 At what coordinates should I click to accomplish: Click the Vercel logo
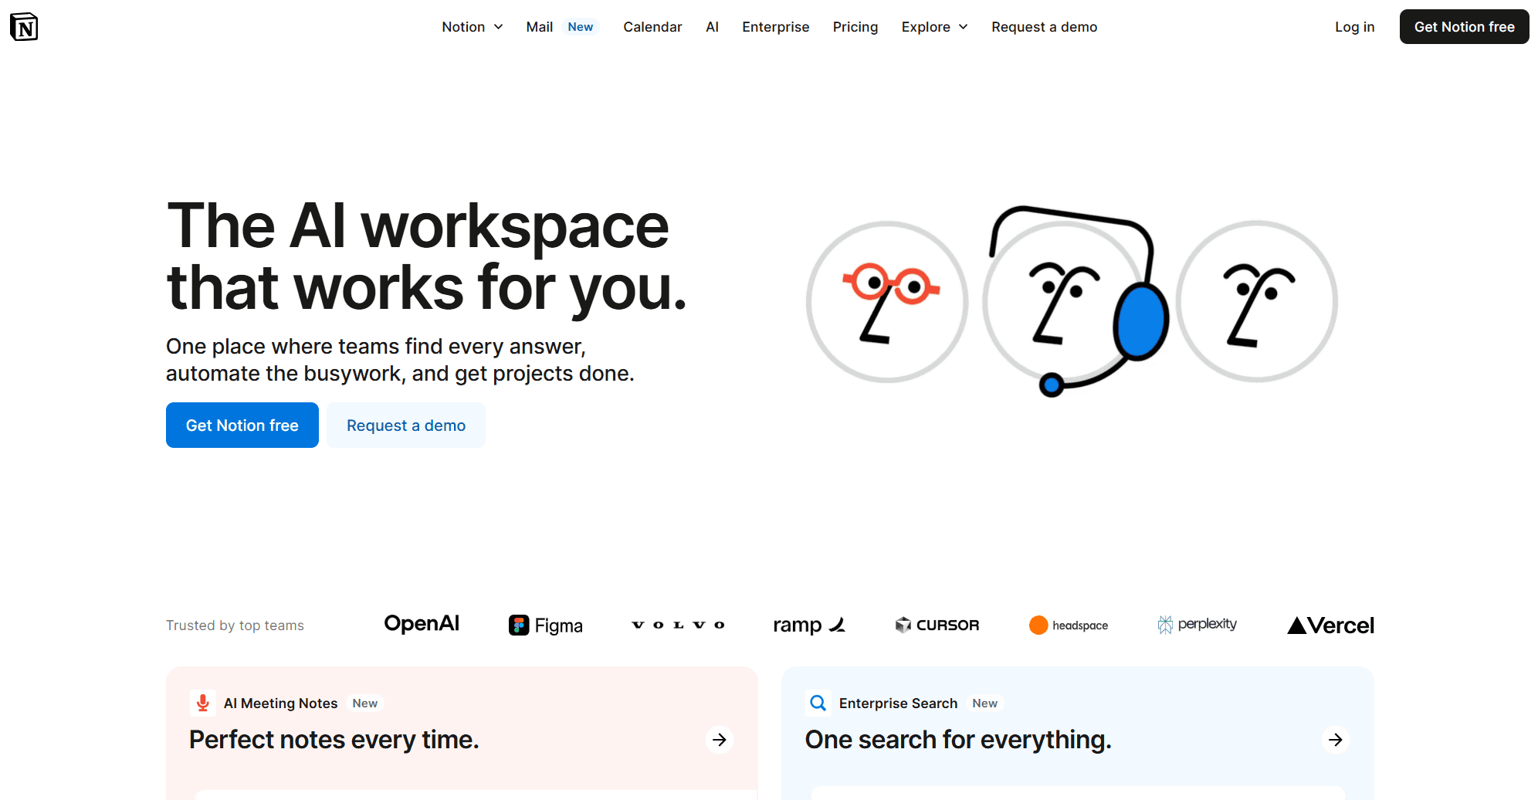pyautogui.click(x=1330, y=625)
